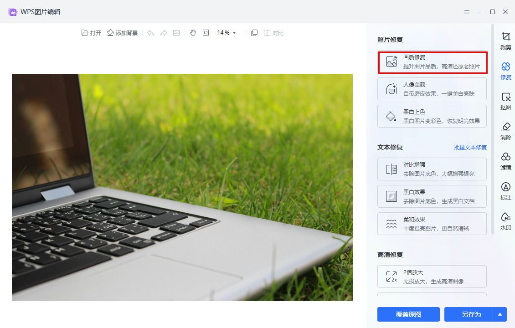The height and width of the screenshot is (328, 515).
Task: Click the 文本修复 section heading
Action: pos(390,148)
